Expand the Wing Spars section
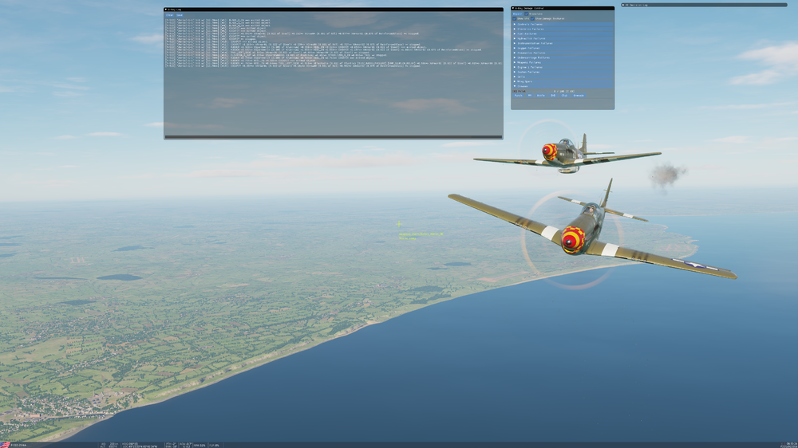The width and height of the screenshot is (798, 448). (563, 81)
